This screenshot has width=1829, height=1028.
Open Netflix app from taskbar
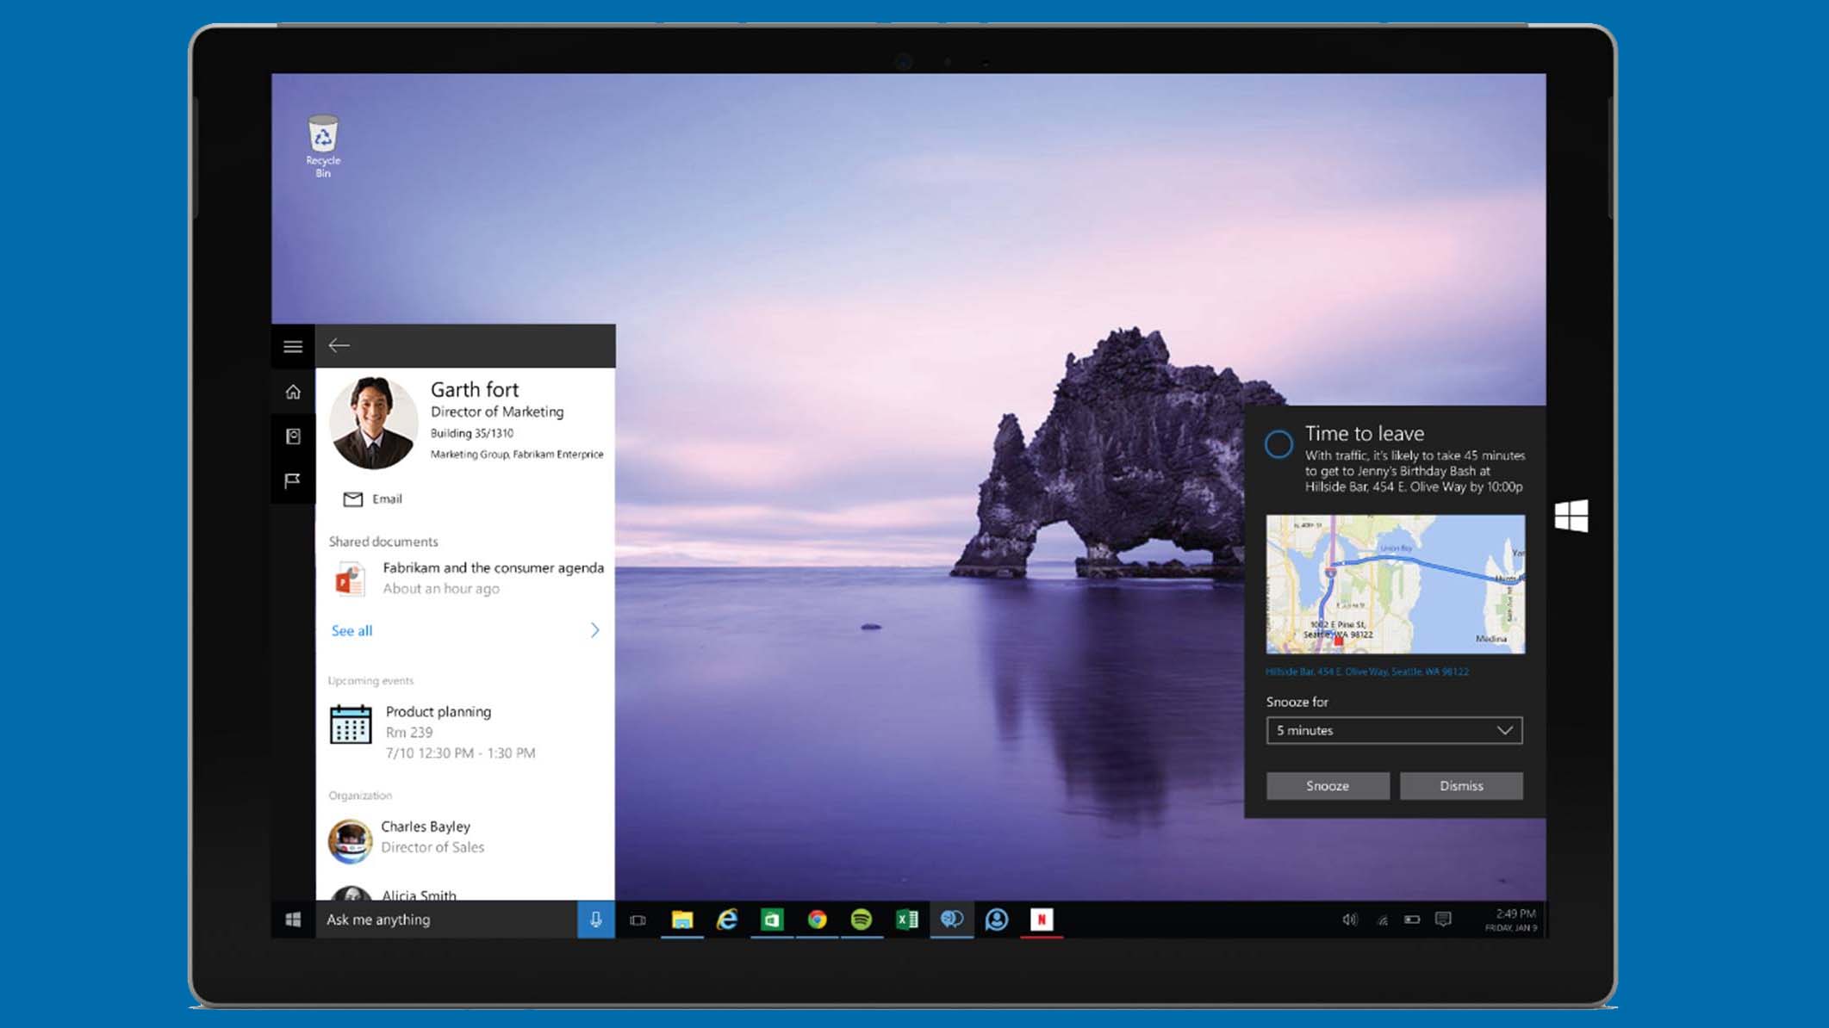pos(1042,919)
